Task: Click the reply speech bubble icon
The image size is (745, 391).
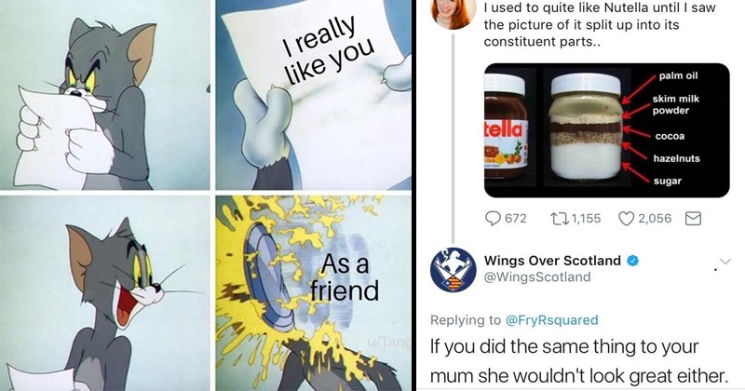Action: point(493,219)
